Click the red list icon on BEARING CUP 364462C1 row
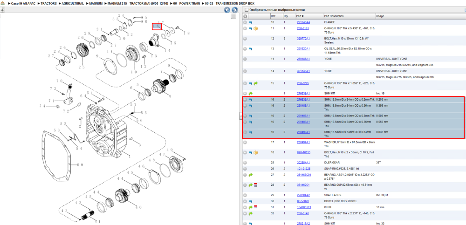Screen dimensions: 466x225 click(x=255, y=185)
